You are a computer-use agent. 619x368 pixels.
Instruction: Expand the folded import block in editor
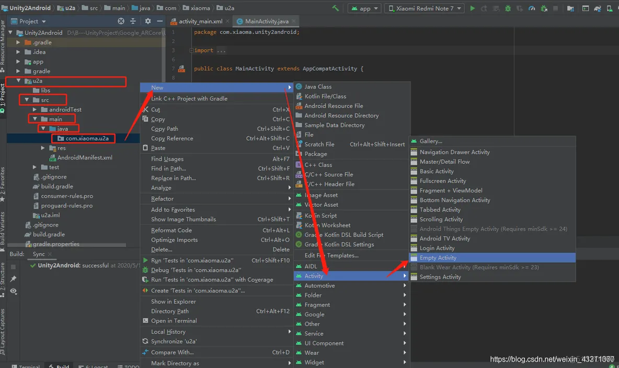click(191, 50)
